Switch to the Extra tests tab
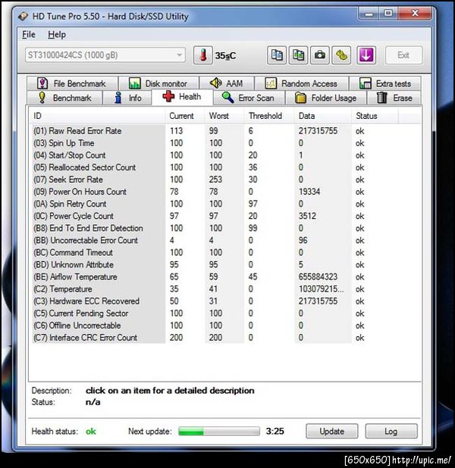 click(x=385, y=83)
